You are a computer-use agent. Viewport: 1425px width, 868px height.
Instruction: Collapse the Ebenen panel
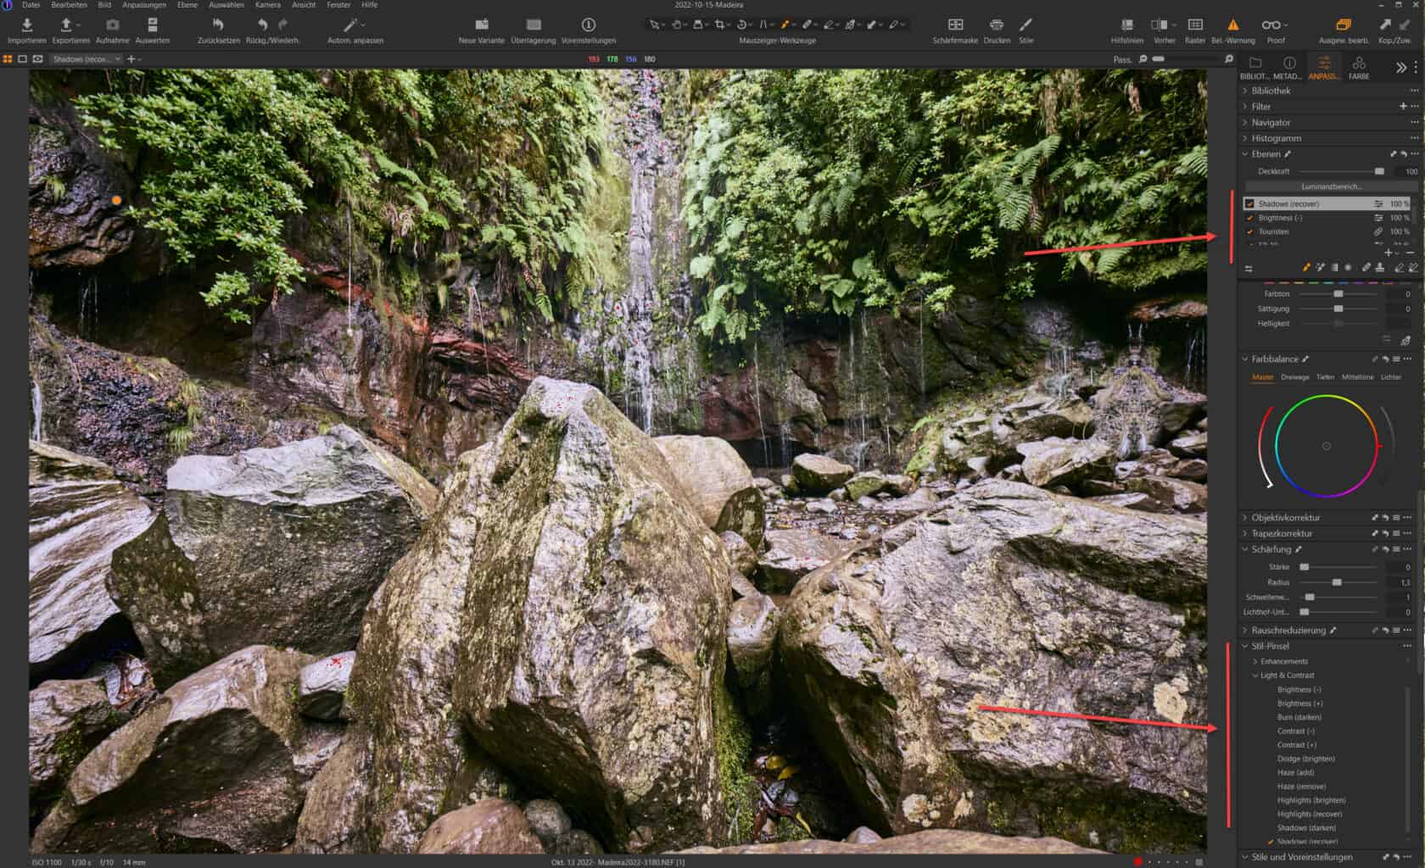[1245, 154]
